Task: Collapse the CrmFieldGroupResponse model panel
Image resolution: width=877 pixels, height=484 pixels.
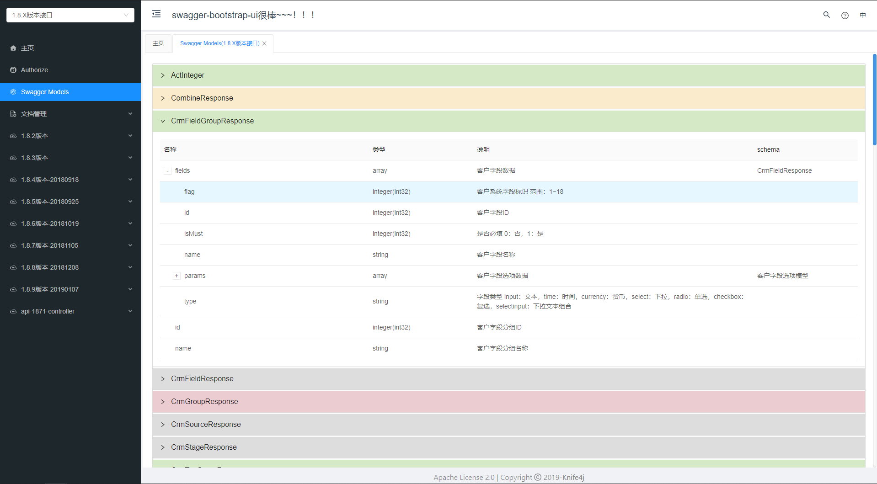Action: [508, 121]
